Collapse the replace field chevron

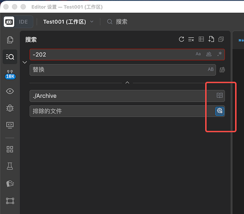pyautogui.click(x=25, y=62)
